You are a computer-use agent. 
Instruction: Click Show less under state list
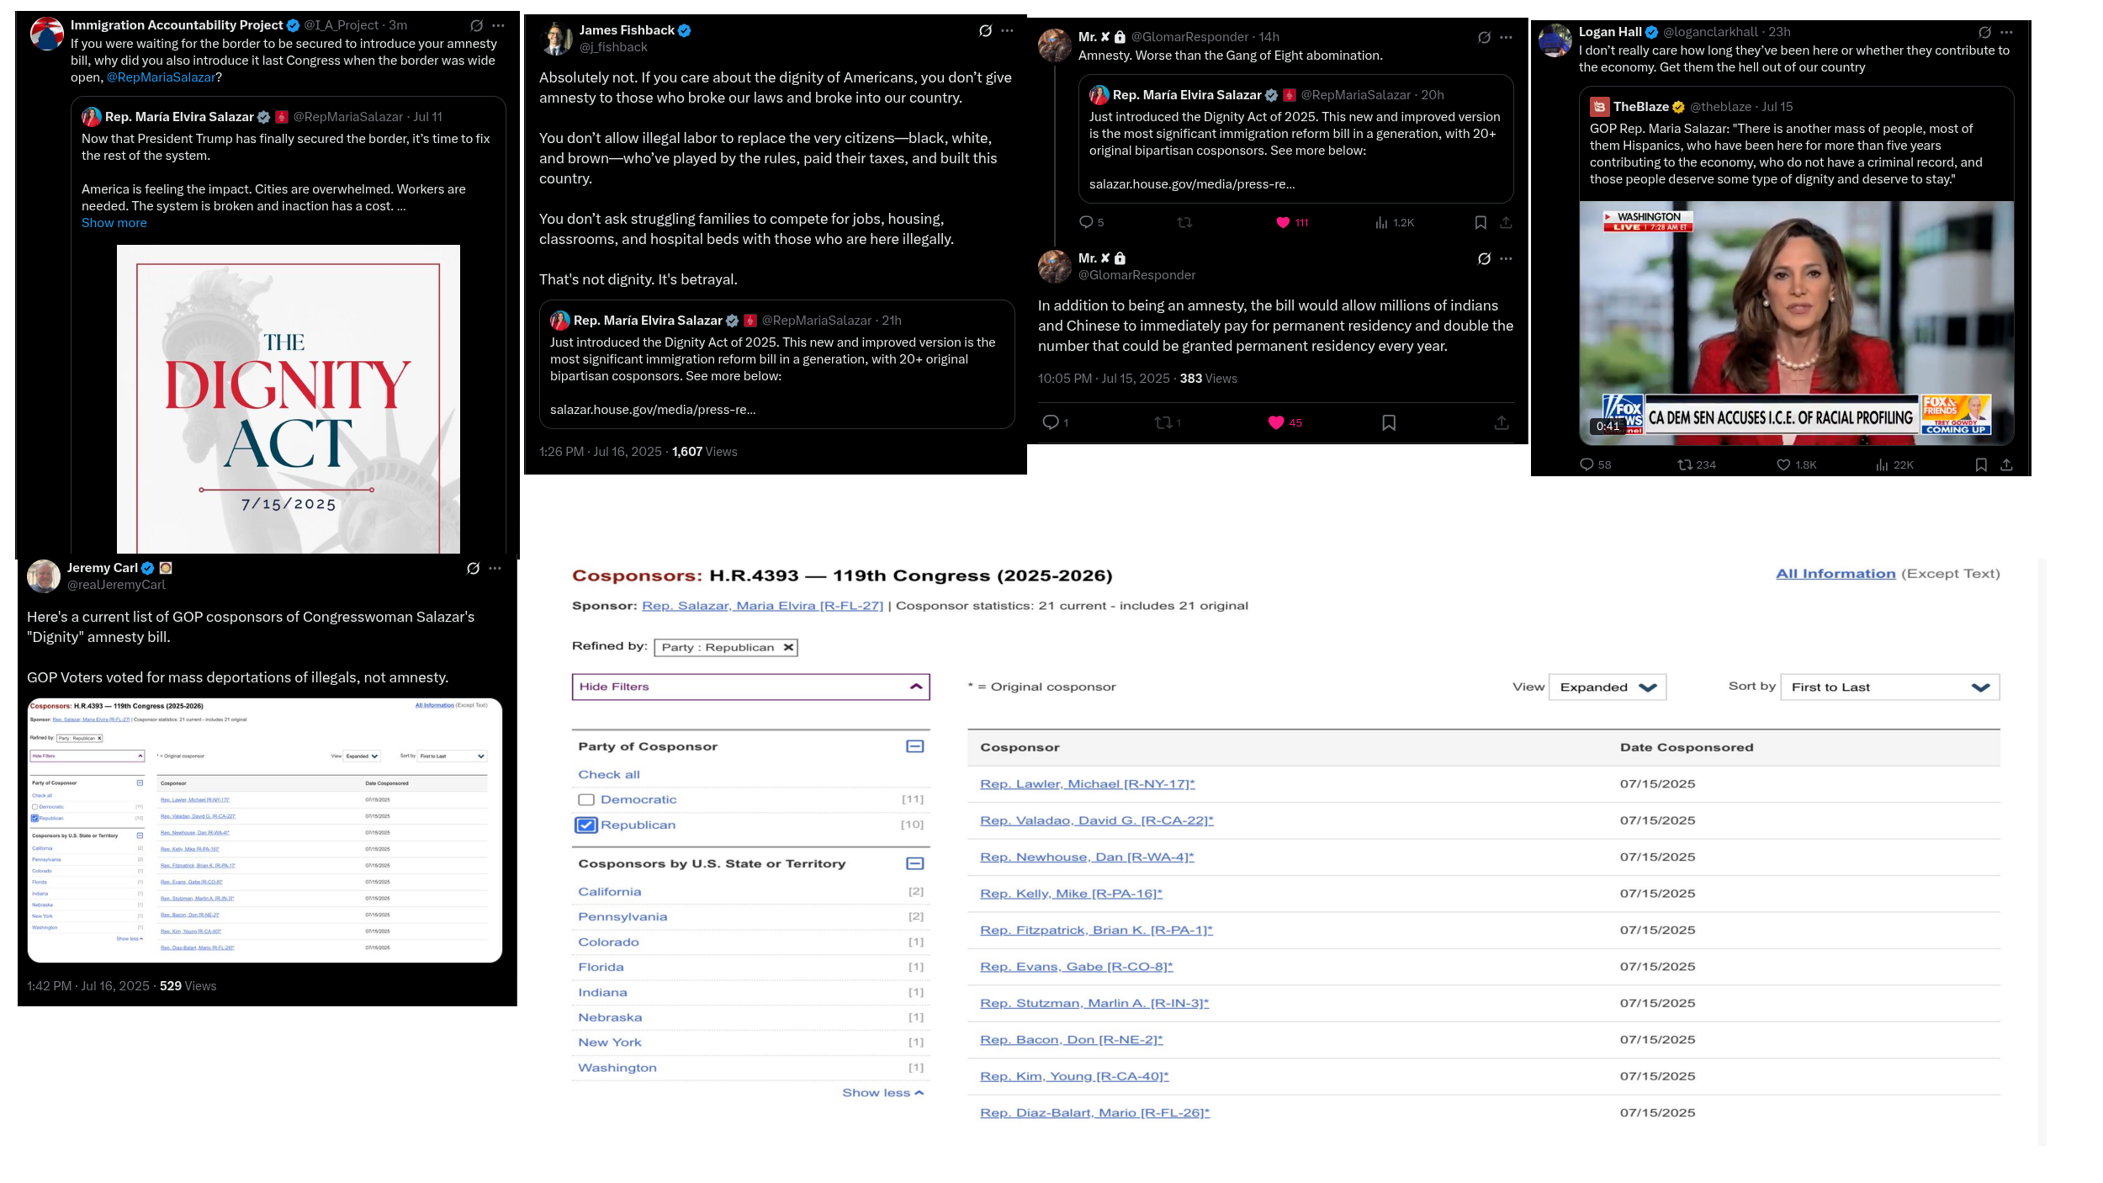click(x=883, y=1093)
